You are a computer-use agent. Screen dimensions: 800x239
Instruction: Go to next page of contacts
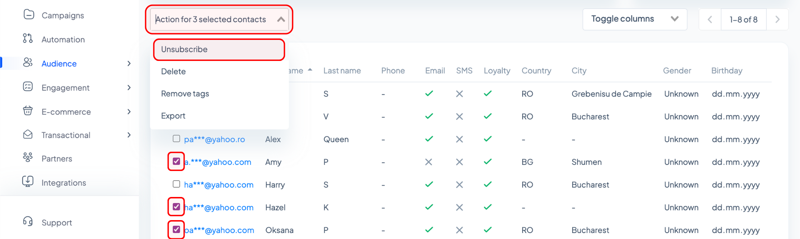777,20
